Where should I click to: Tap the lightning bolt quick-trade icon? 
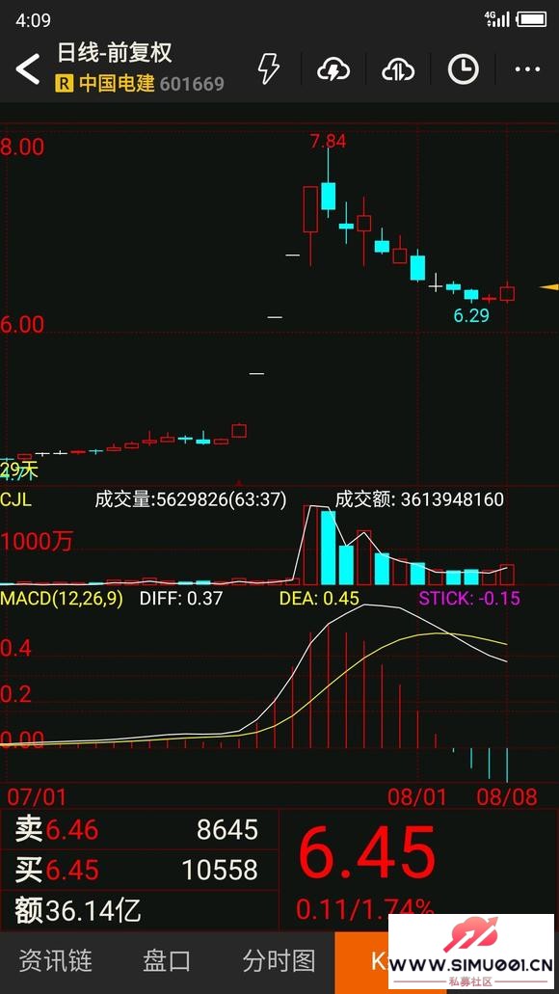click(x=269, y=68)
